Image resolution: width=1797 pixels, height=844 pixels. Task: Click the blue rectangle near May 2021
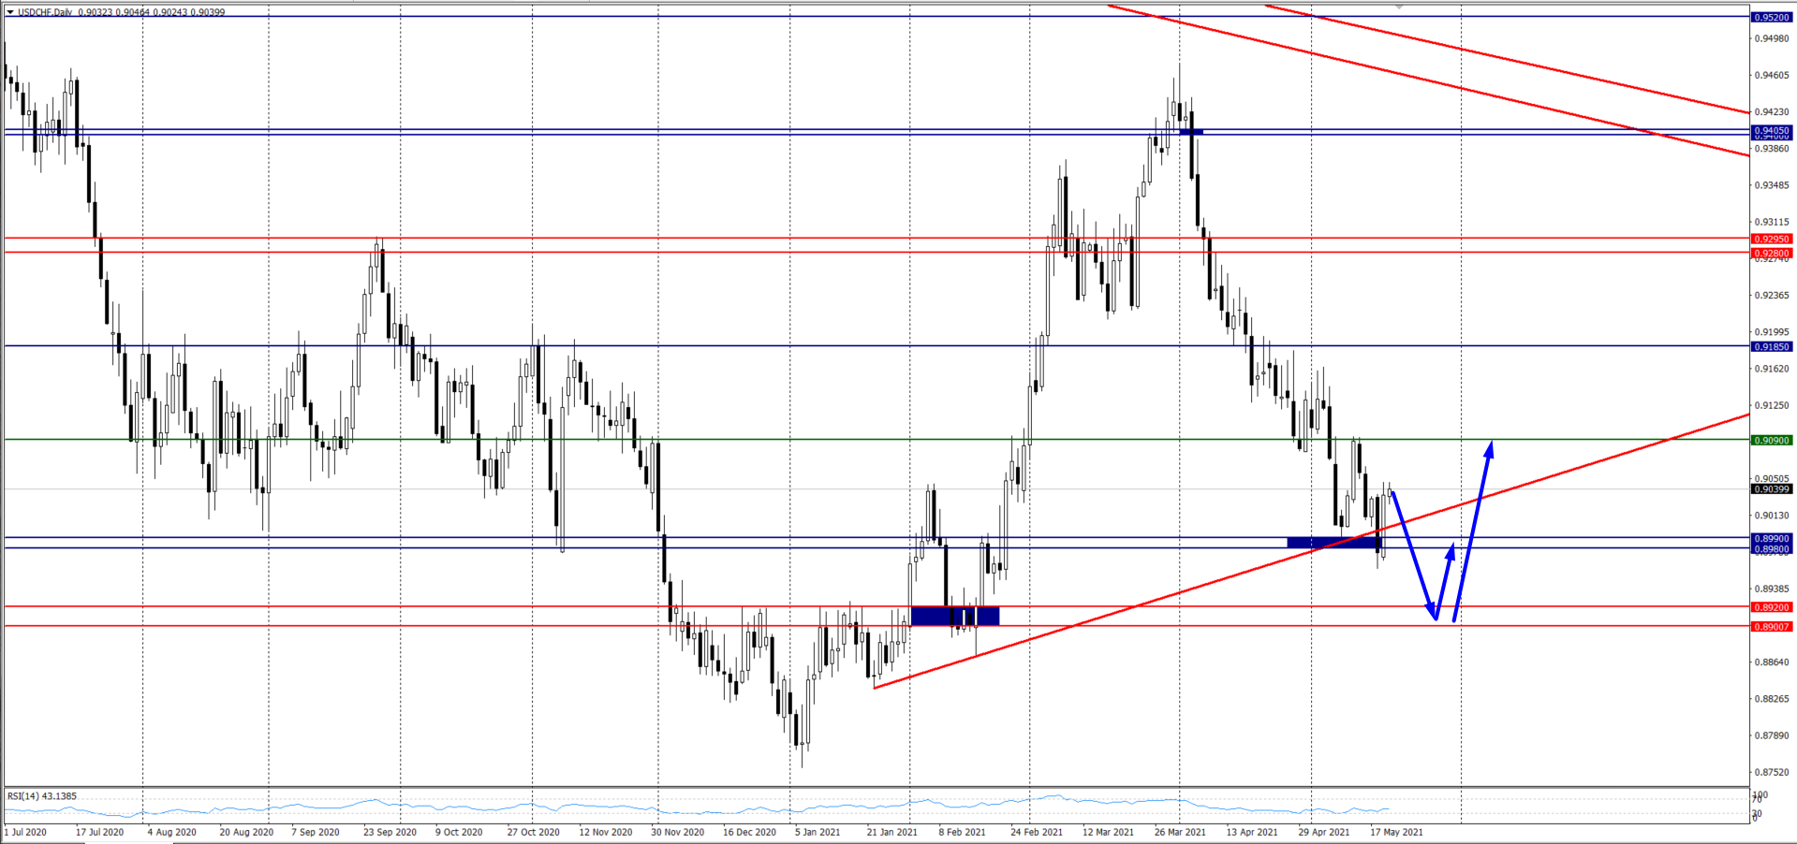click(x=1333, y=543)
